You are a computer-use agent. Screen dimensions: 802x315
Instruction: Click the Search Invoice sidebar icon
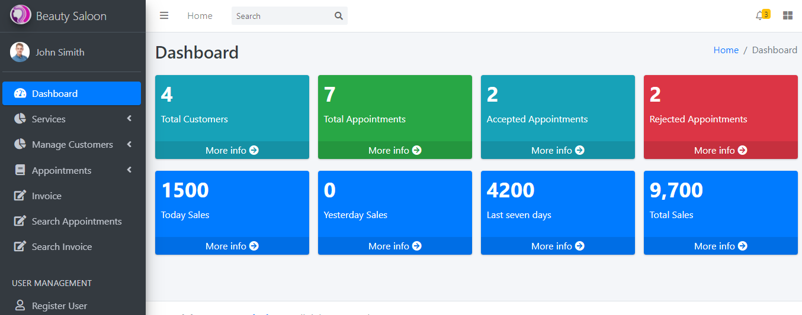coord(20,246)
